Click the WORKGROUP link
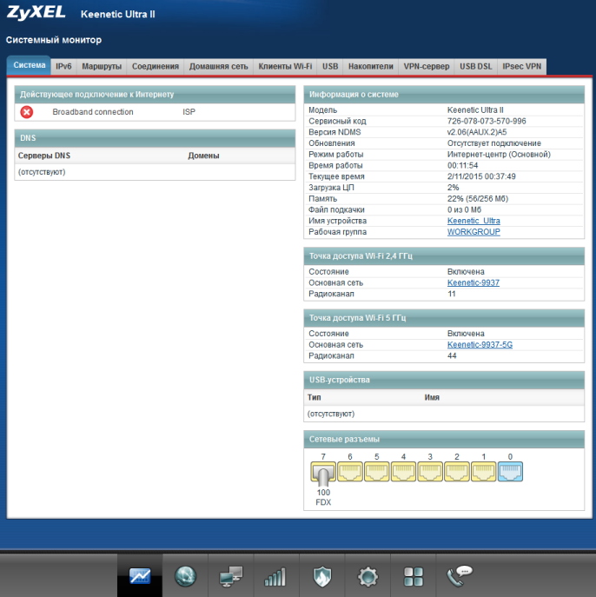The width and height of the screenshot is (596, 597). click(473, 232)
